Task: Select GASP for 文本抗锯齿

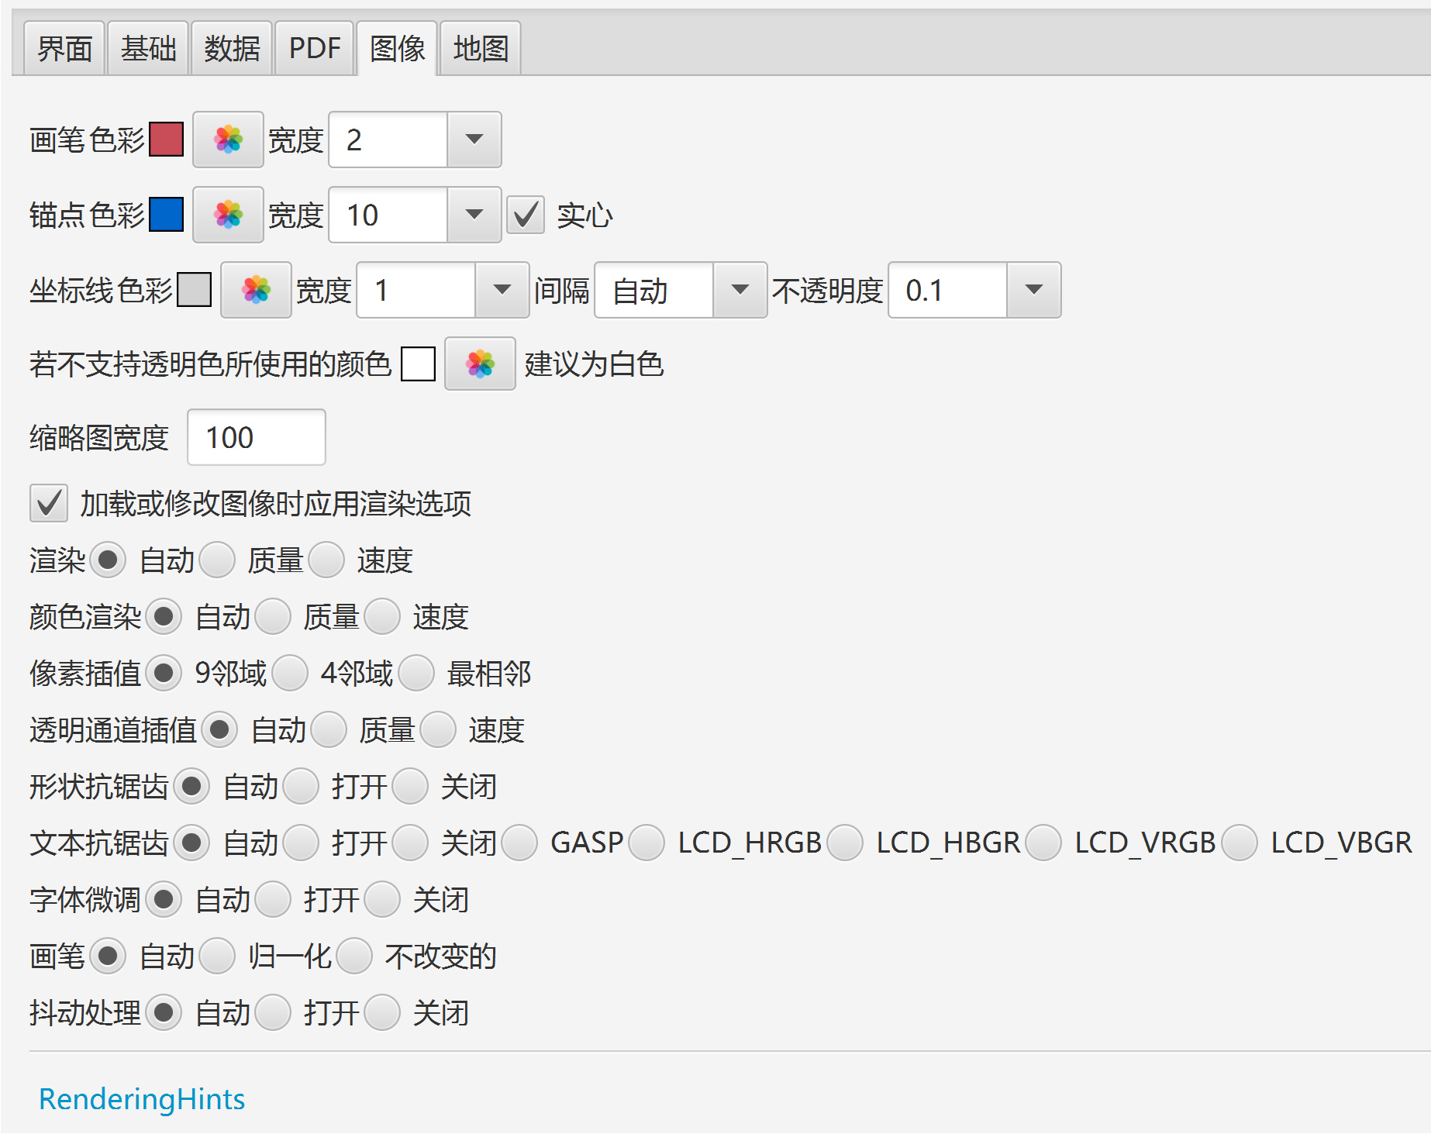Action: (519, 843)
